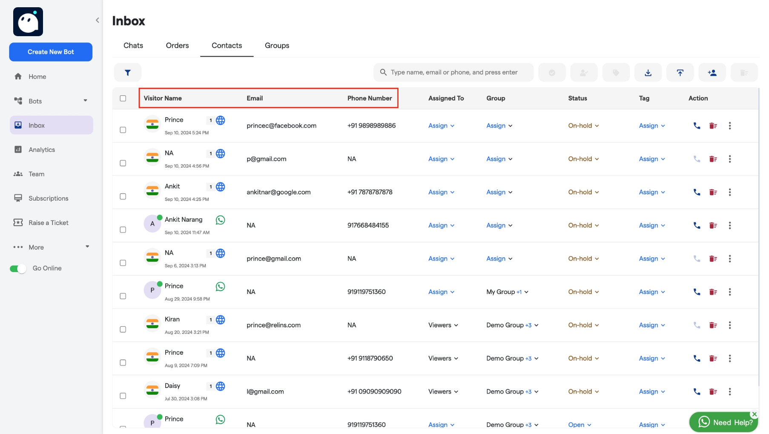
Task: Open Assigned To dropdown for princec@facebook.com
Action: tap(441, 126)
